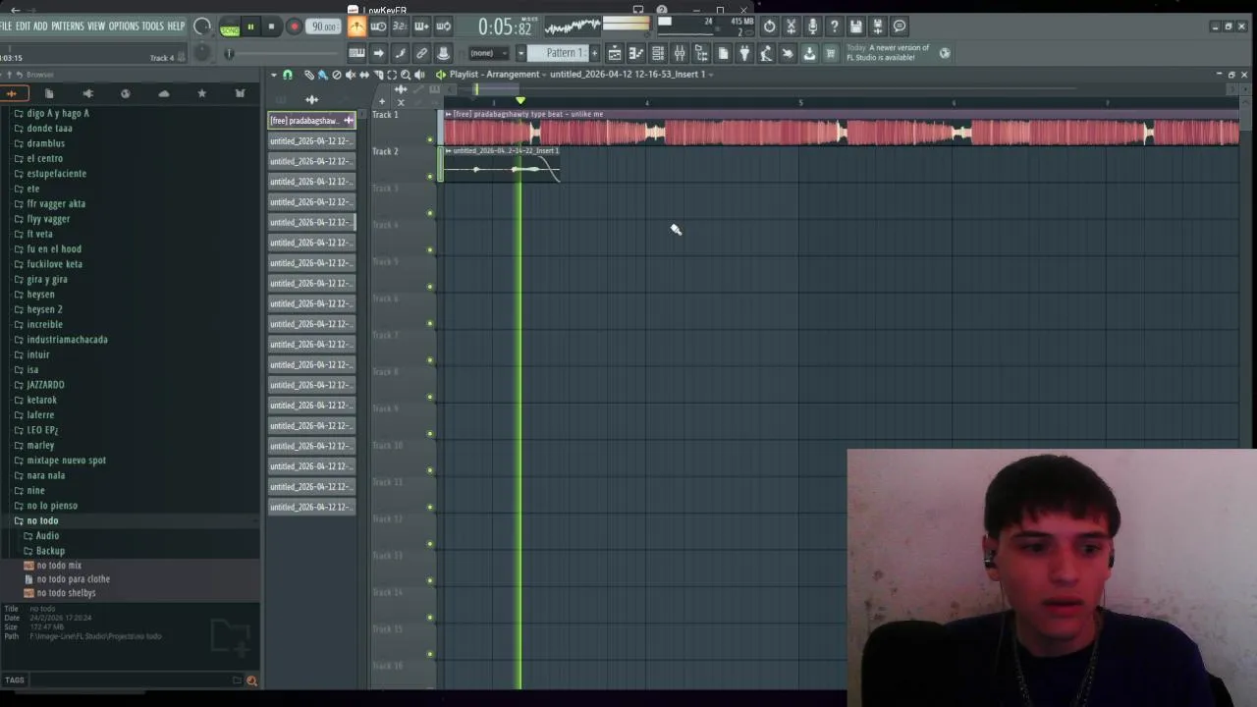The width and height of the screenshot is (1257, 707).
Task: Select the playlist paint brush tool
Action: pos(322,75)
